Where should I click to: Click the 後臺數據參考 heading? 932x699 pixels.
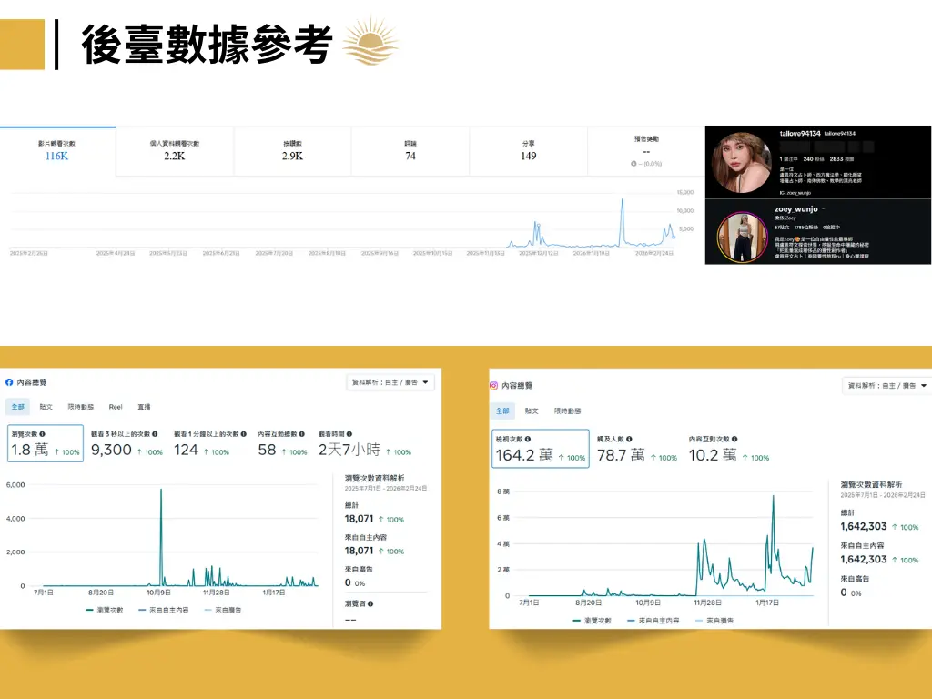point(208,45)
